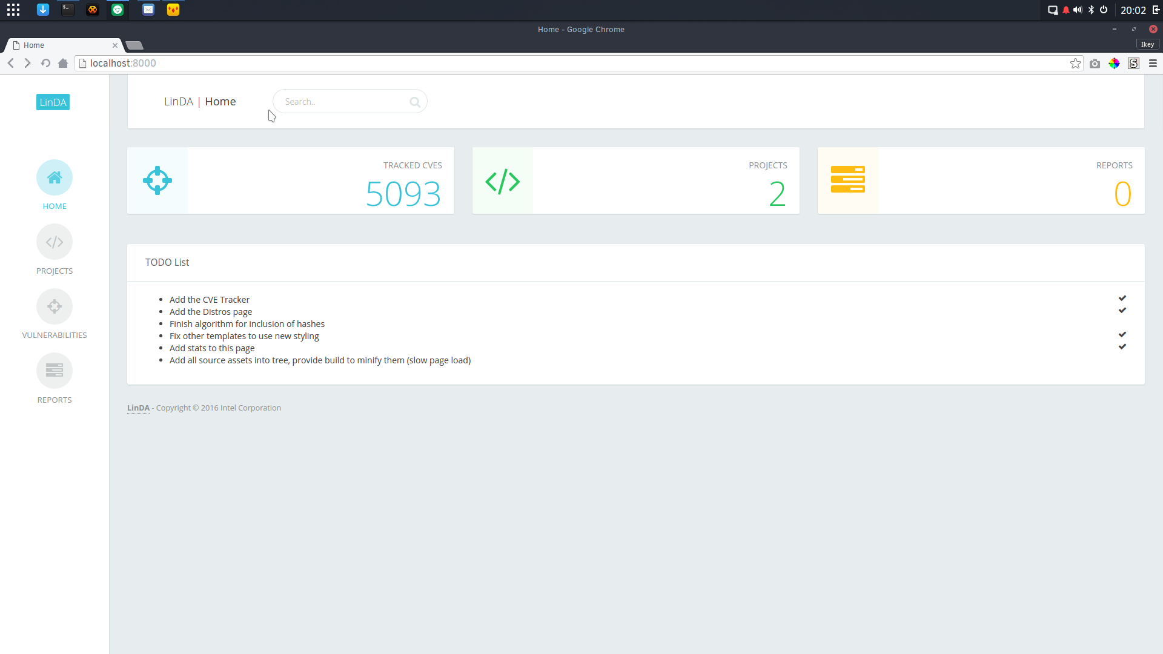Click the reports count 0
Screen dimensions: 1163x654
(x=1123, y=194)
